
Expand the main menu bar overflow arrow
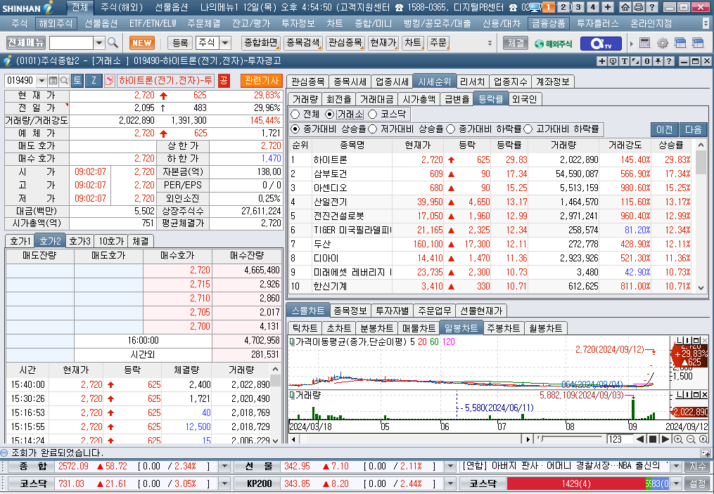[x=706, y=23]
